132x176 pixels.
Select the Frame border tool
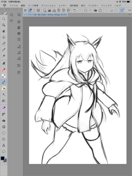tap(4, 139)
